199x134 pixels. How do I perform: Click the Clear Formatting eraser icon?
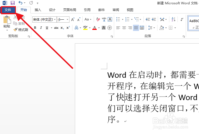click(98, 19)
